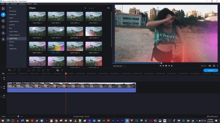Skip to the previous clip
Image resolution: width=220 pixels, height=123 pixels.
[x=161, y=66]
